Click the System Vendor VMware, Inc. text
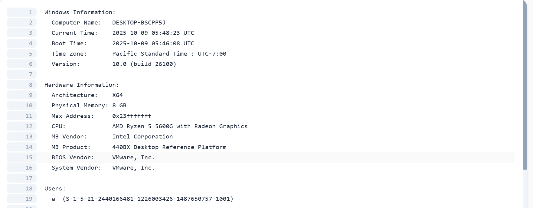The width and height of the screenshot is (533, 208). pyautogui.click(x=133, y=168)
